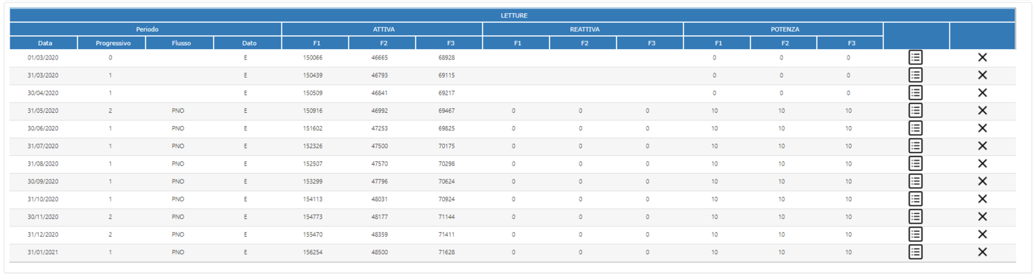Screen dimensions: 1036x277
Task: Click the Data column header
Action: 45,43
